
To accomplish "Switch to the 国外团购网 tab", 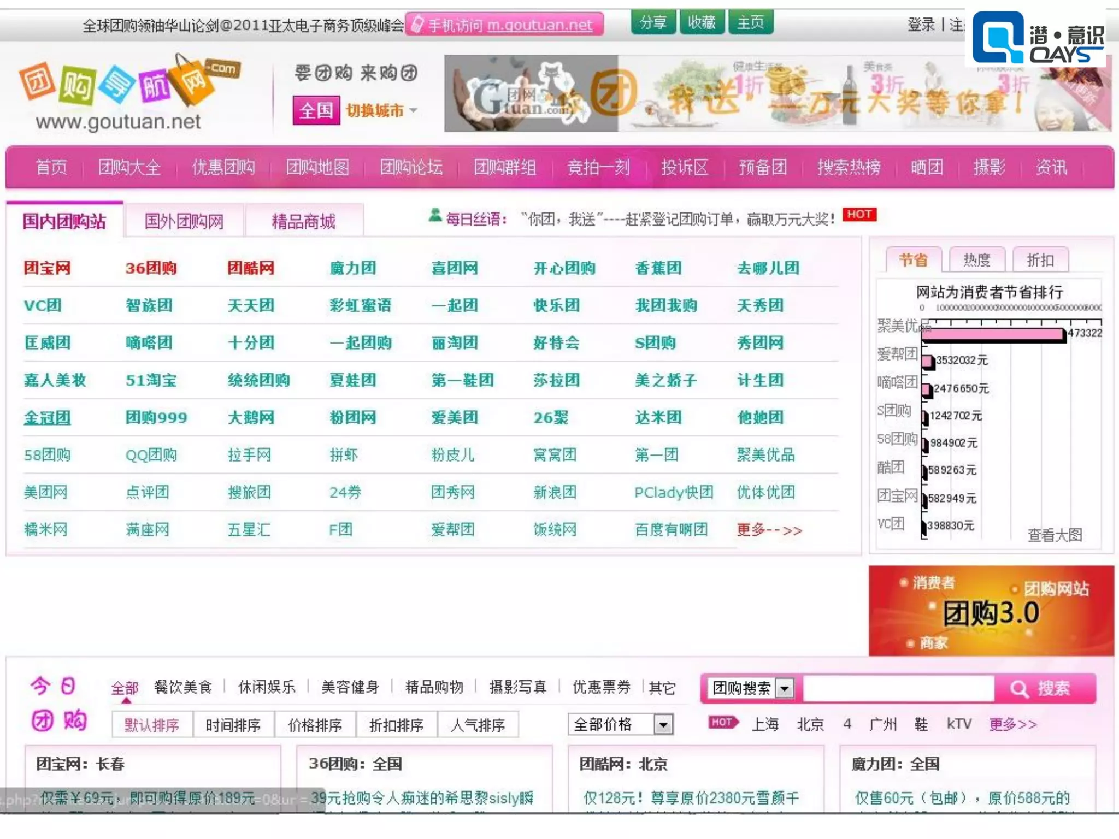I will click(184, 221).
